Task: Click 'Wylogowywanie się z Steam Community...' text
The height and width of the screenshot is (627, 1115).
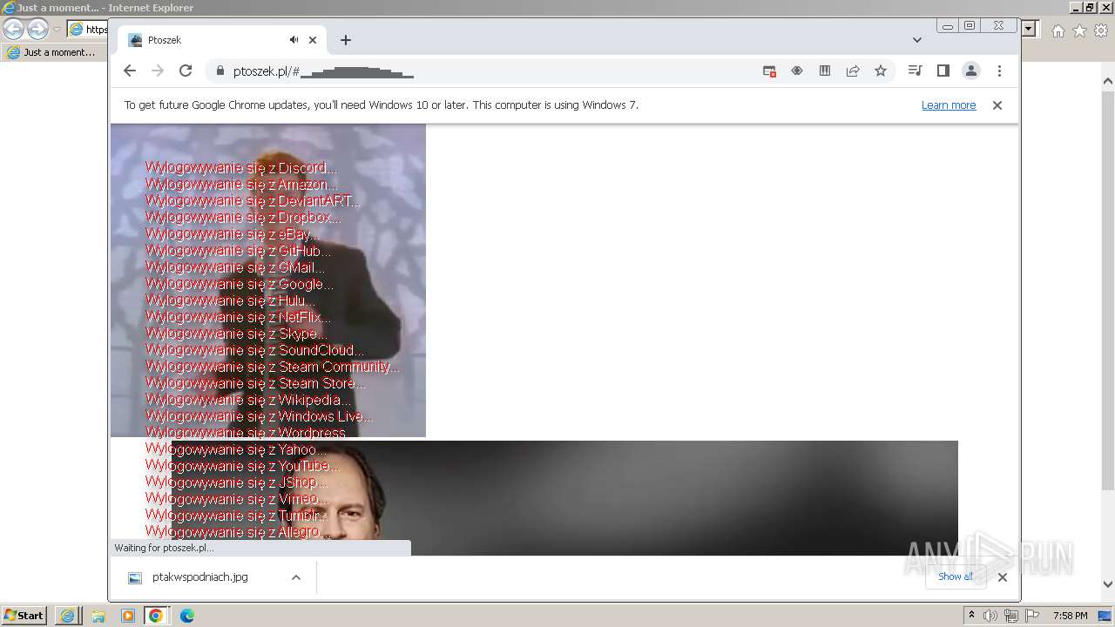Action: point(272,367)
